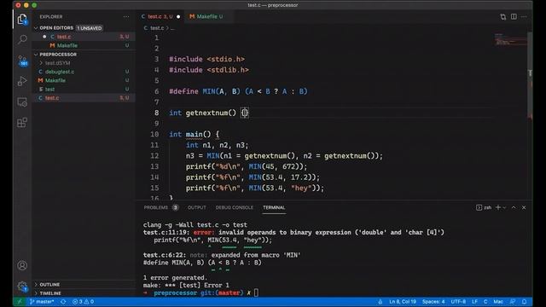Viewport: 546px width, 307px height.
Task: Collapse the Open Editors section
Action: (x=56, y=28)
